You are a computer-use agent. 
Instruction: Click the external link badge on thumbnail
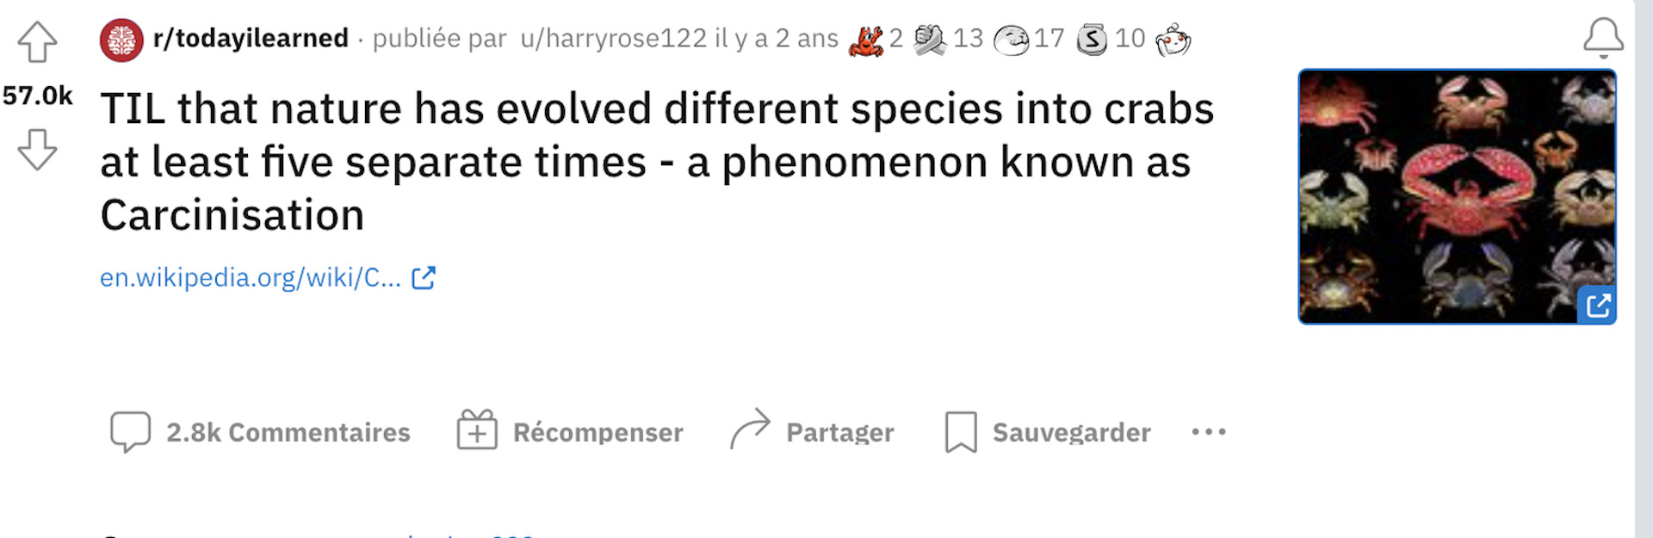(1597, 306)
